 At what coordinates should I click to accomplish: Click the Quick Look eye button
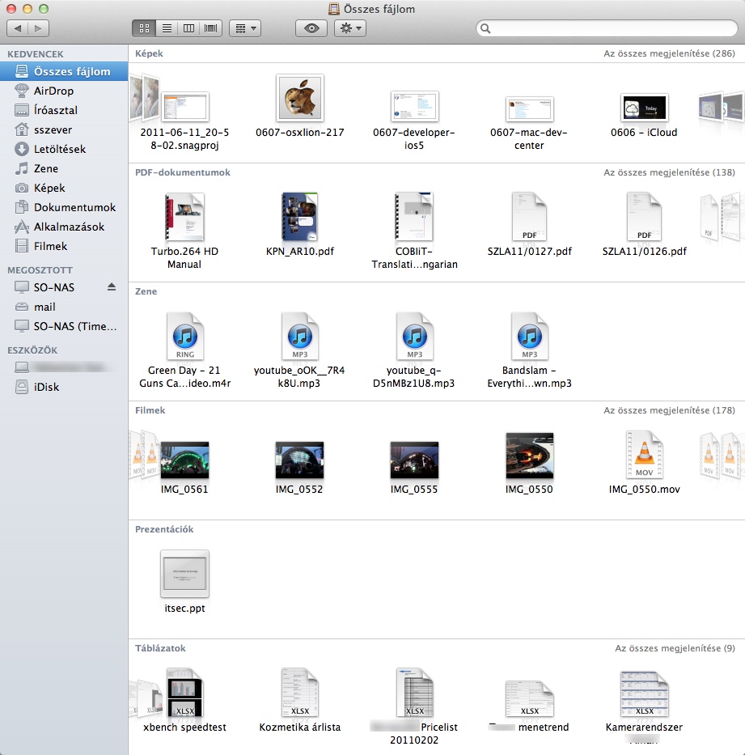point(311,28)
